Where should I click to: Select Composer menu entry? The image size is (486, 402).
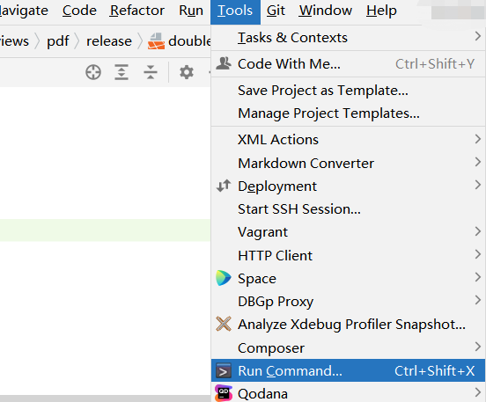(348, 347)
